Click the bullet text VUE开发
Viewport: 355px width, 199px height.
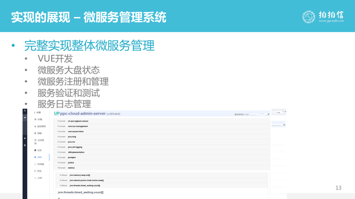(55, 59)
